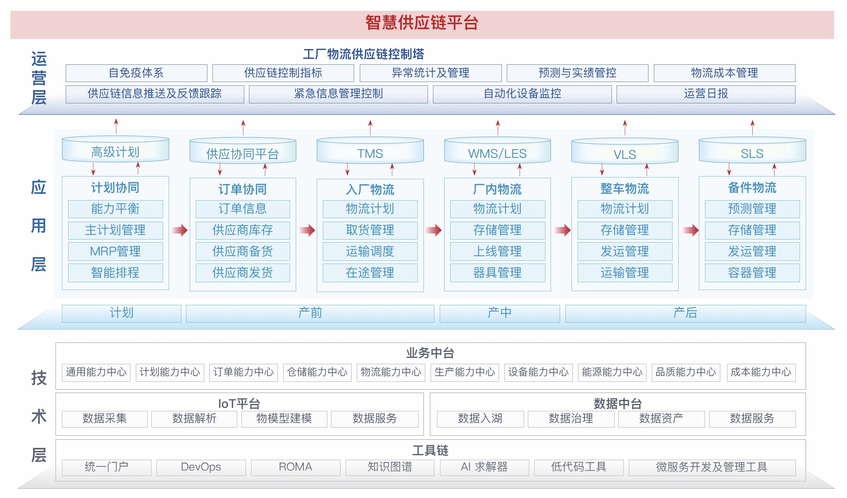Click the MRP管理 item
Viewport: 847px width, 498px height.
point(115,251)
